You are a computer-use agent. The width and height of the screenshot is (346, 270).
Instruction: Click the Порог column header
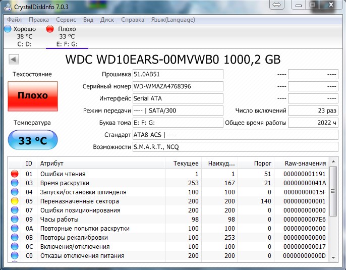pos(256,164)
